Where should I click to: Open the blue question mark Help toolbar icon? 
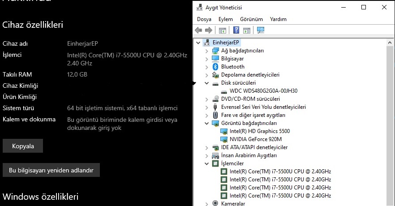tap(236, 30)
